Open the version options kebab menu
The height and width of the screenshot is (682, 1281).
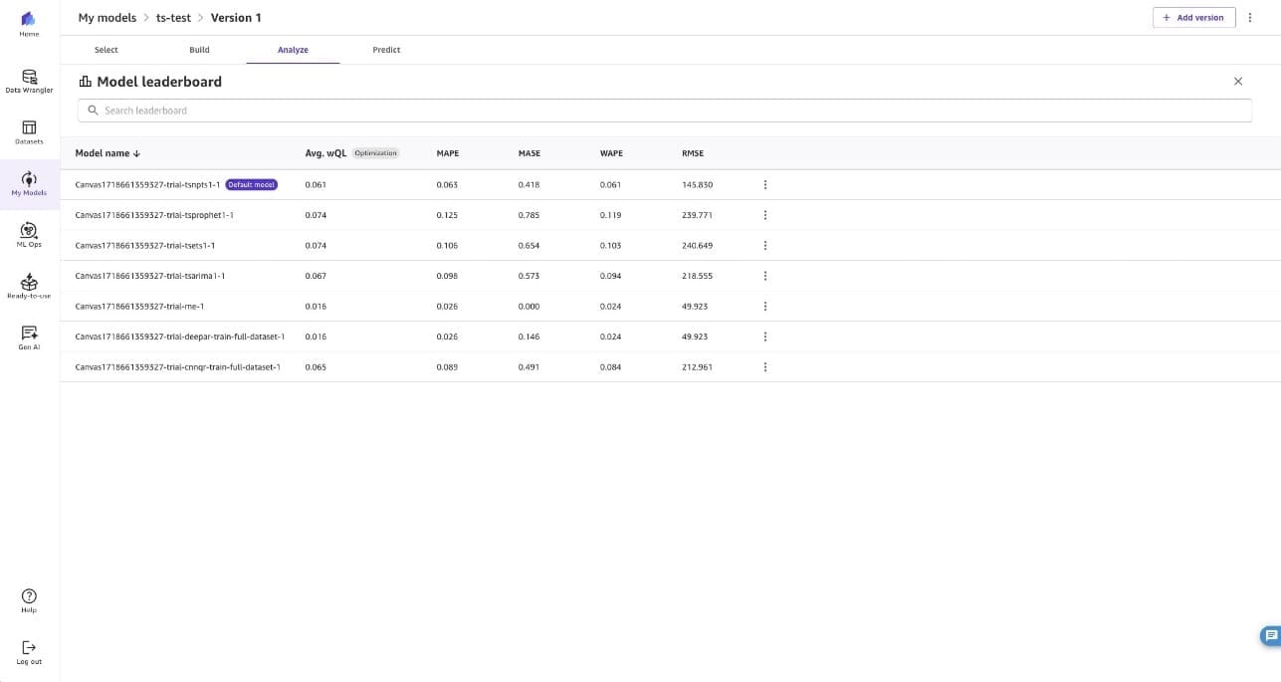tap(1250, 18)
